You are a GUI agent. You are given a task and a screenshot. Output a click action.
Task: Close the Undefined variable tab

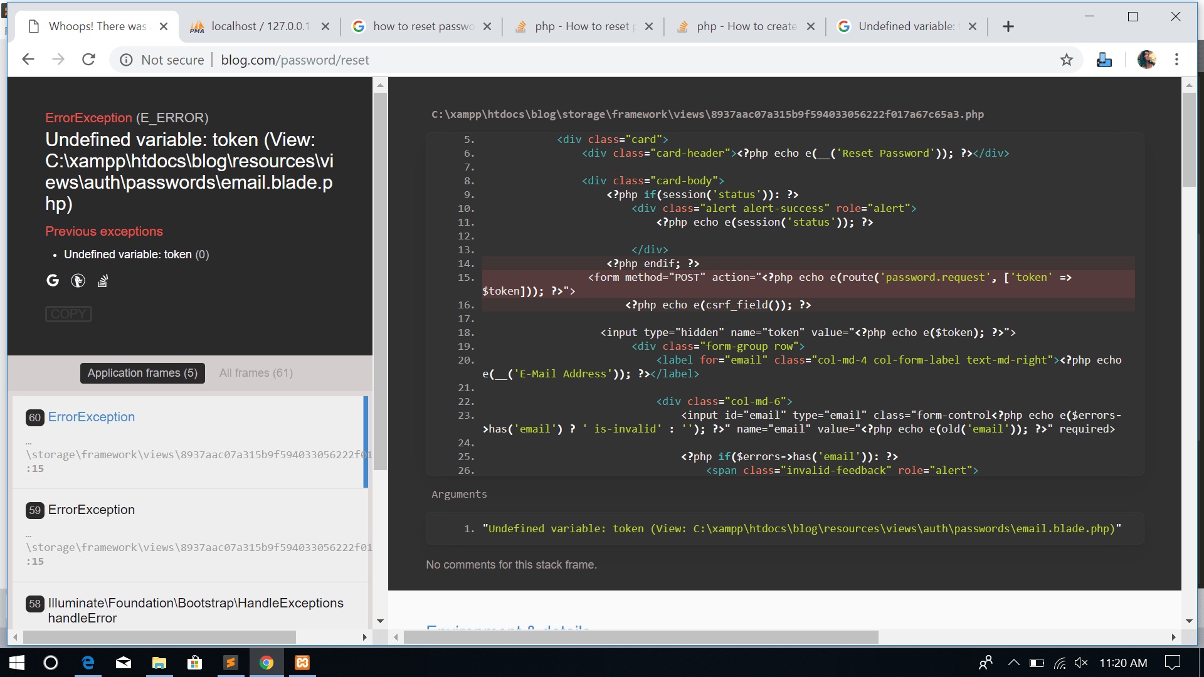click(973, 26)
